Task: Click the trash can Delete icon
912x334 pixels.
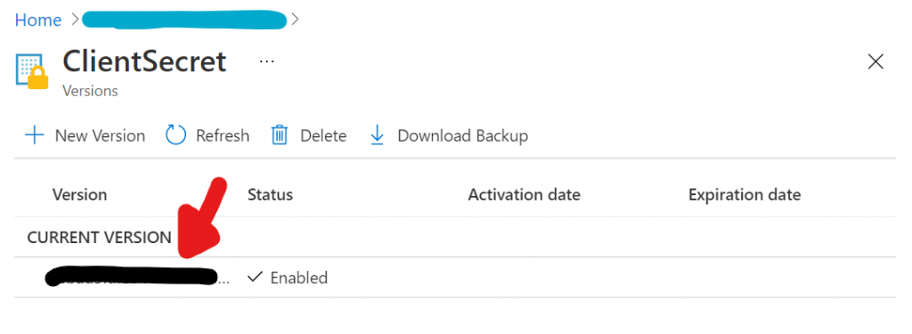Action: (280, 135)
